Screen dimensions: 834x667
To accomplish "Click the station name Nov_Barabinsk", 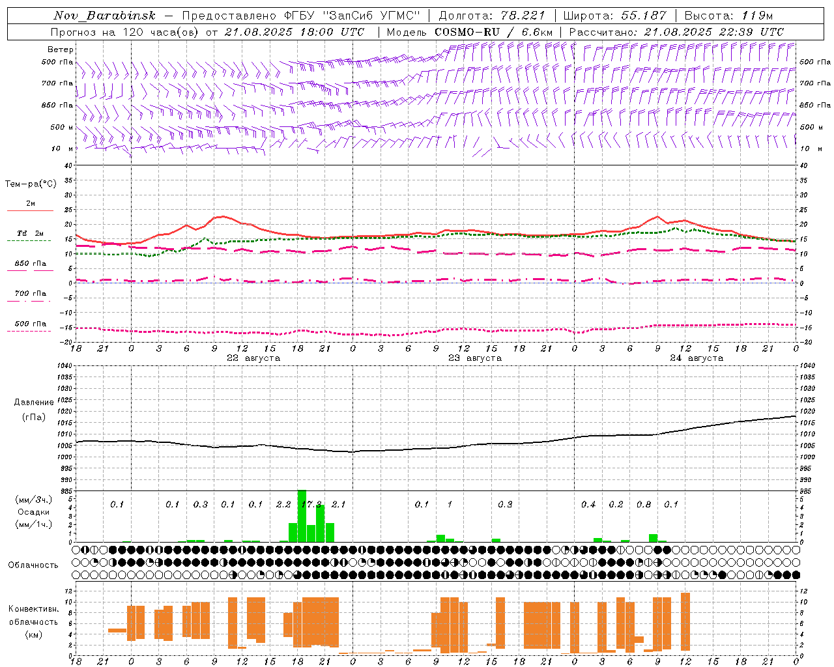I will click(105, 16).
